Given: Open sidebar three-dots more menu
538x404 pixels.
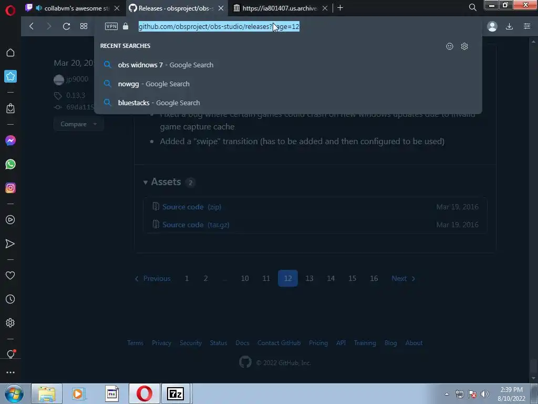Looking at the screenshot, I should 11,372.
